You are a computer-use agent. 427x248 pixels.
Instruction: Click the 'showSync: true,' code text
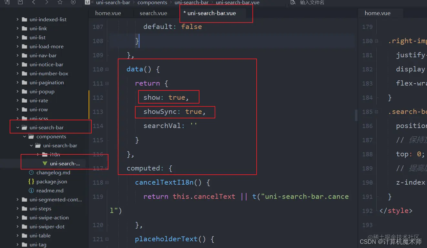point(175,112)
